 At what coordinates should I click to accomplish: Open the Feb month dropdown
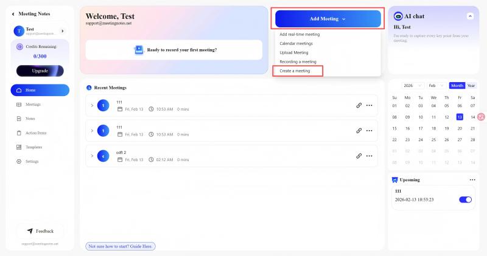pyautogui.click(x=435, y=86)
